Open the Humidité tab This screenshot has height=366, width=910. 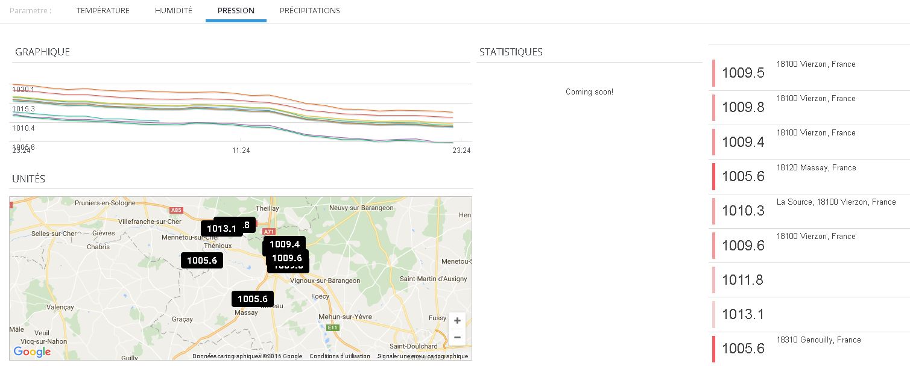174,11
